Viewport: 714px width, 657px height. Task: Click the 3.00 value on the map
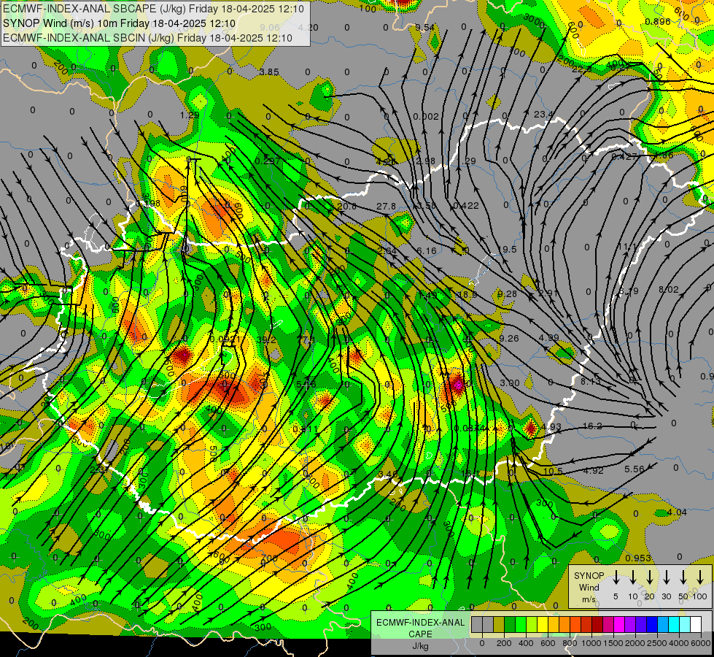(510, 383)
